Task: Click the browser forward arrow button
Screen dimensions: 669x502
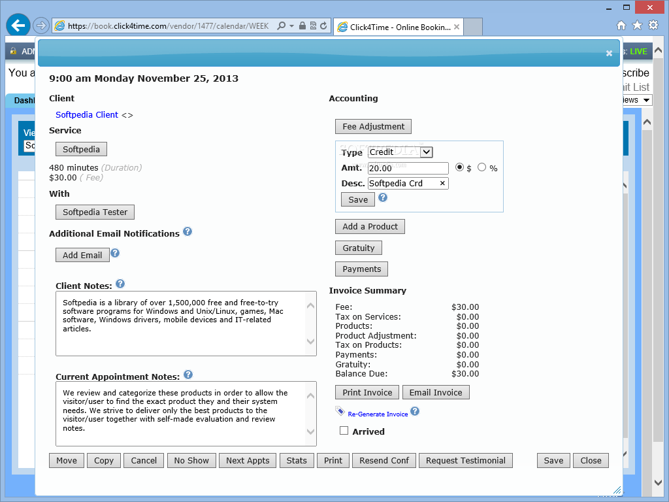Action: point(41,25)
